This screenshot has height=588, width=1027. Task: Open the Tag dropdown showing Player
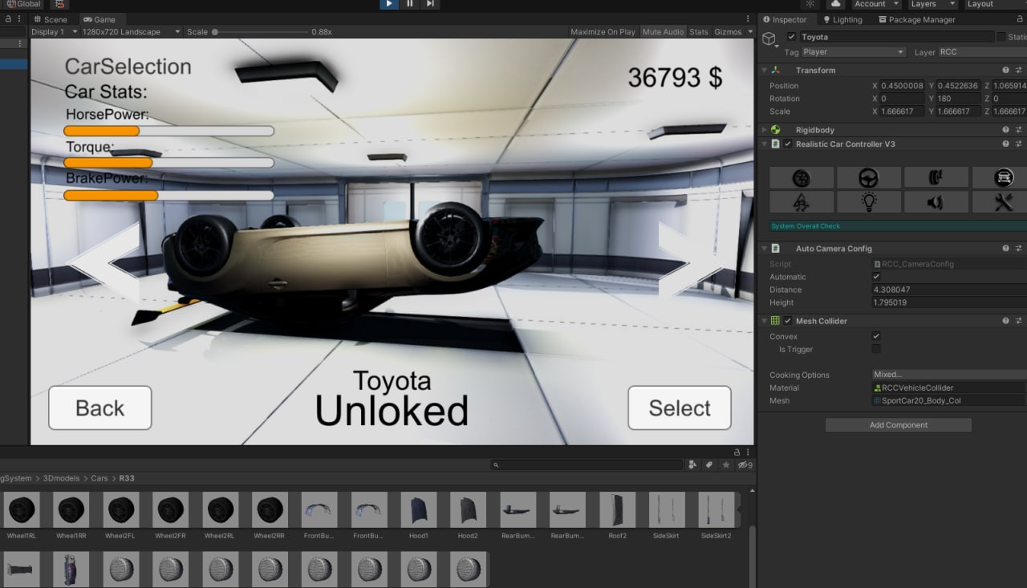pos(854,52)
